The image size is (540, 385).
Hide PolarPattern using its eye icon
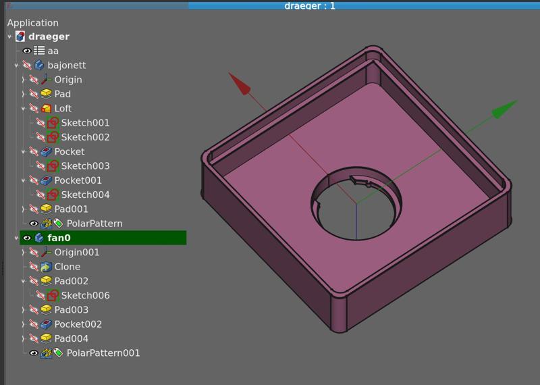pyautogui.click(x=33, y=224)
